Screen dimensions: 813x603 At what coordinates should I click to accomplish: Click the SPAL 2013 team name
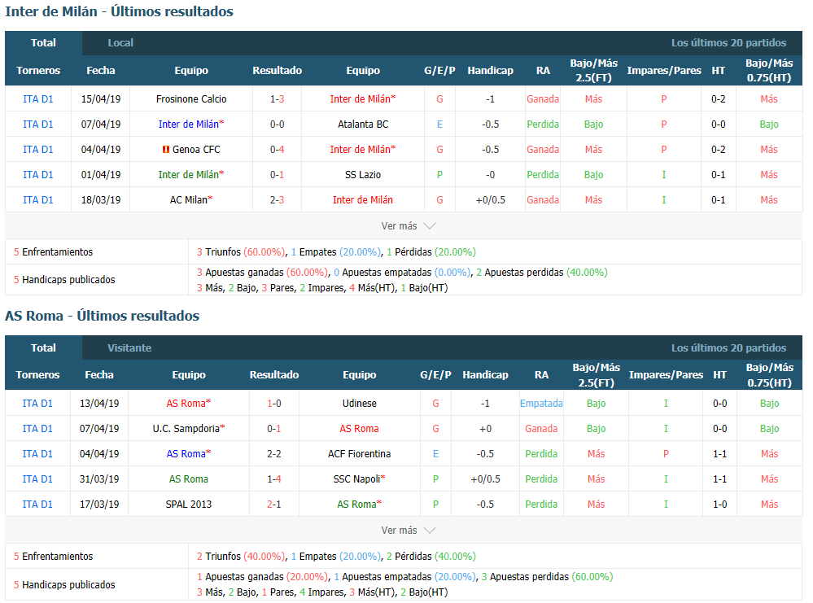[x=189, y=505]
